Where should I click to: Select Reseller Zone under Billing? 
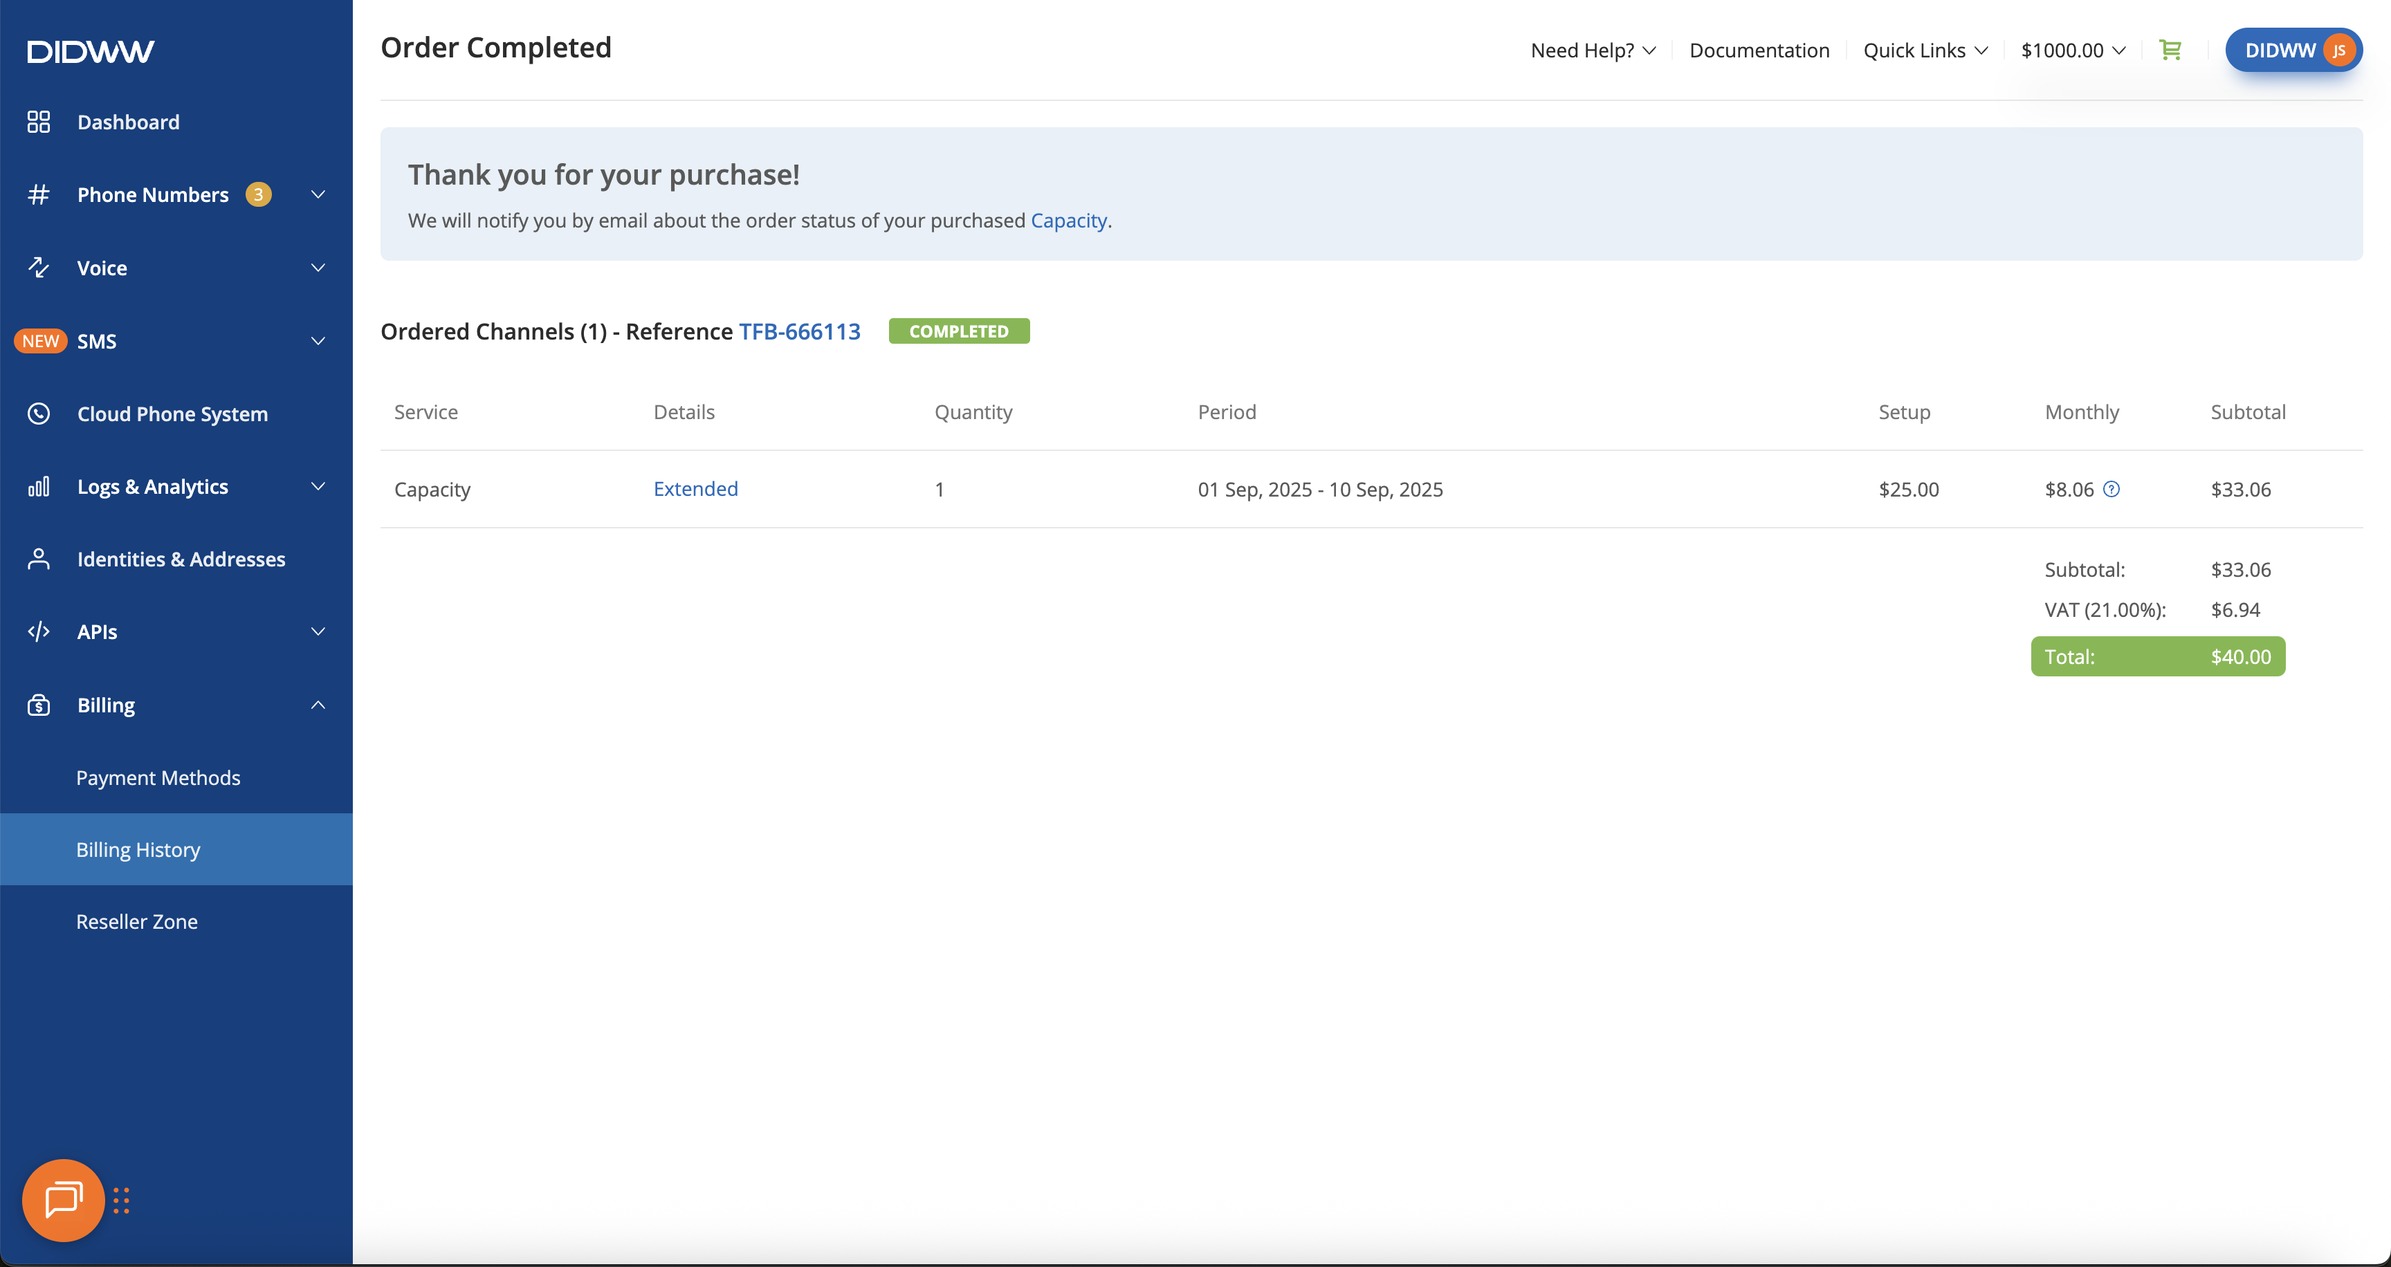176,921
